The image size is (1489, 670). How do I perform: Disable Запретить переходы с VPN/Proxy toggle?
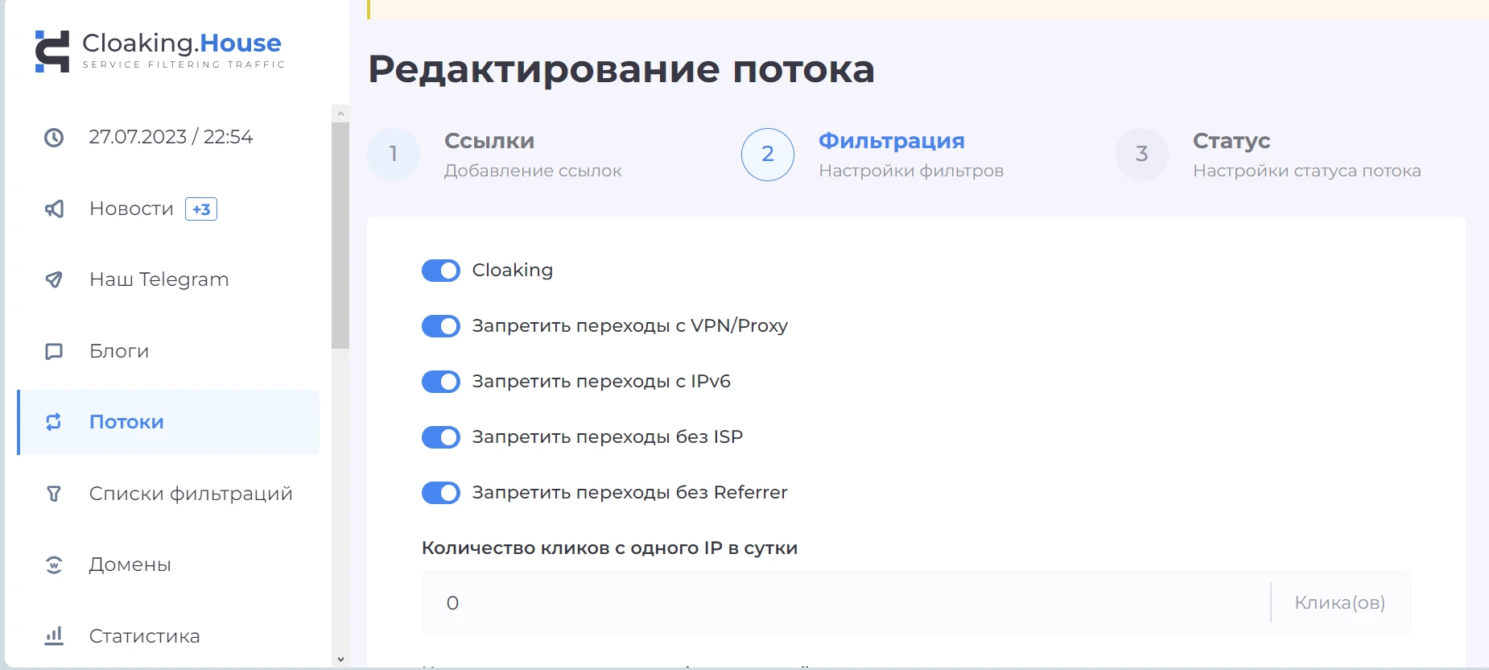(x=441, y=326)
